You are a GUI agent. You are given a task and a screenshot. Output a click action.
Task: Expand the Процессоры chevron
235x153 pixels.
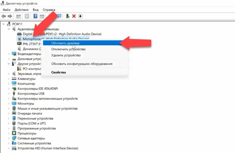point(9,133)
